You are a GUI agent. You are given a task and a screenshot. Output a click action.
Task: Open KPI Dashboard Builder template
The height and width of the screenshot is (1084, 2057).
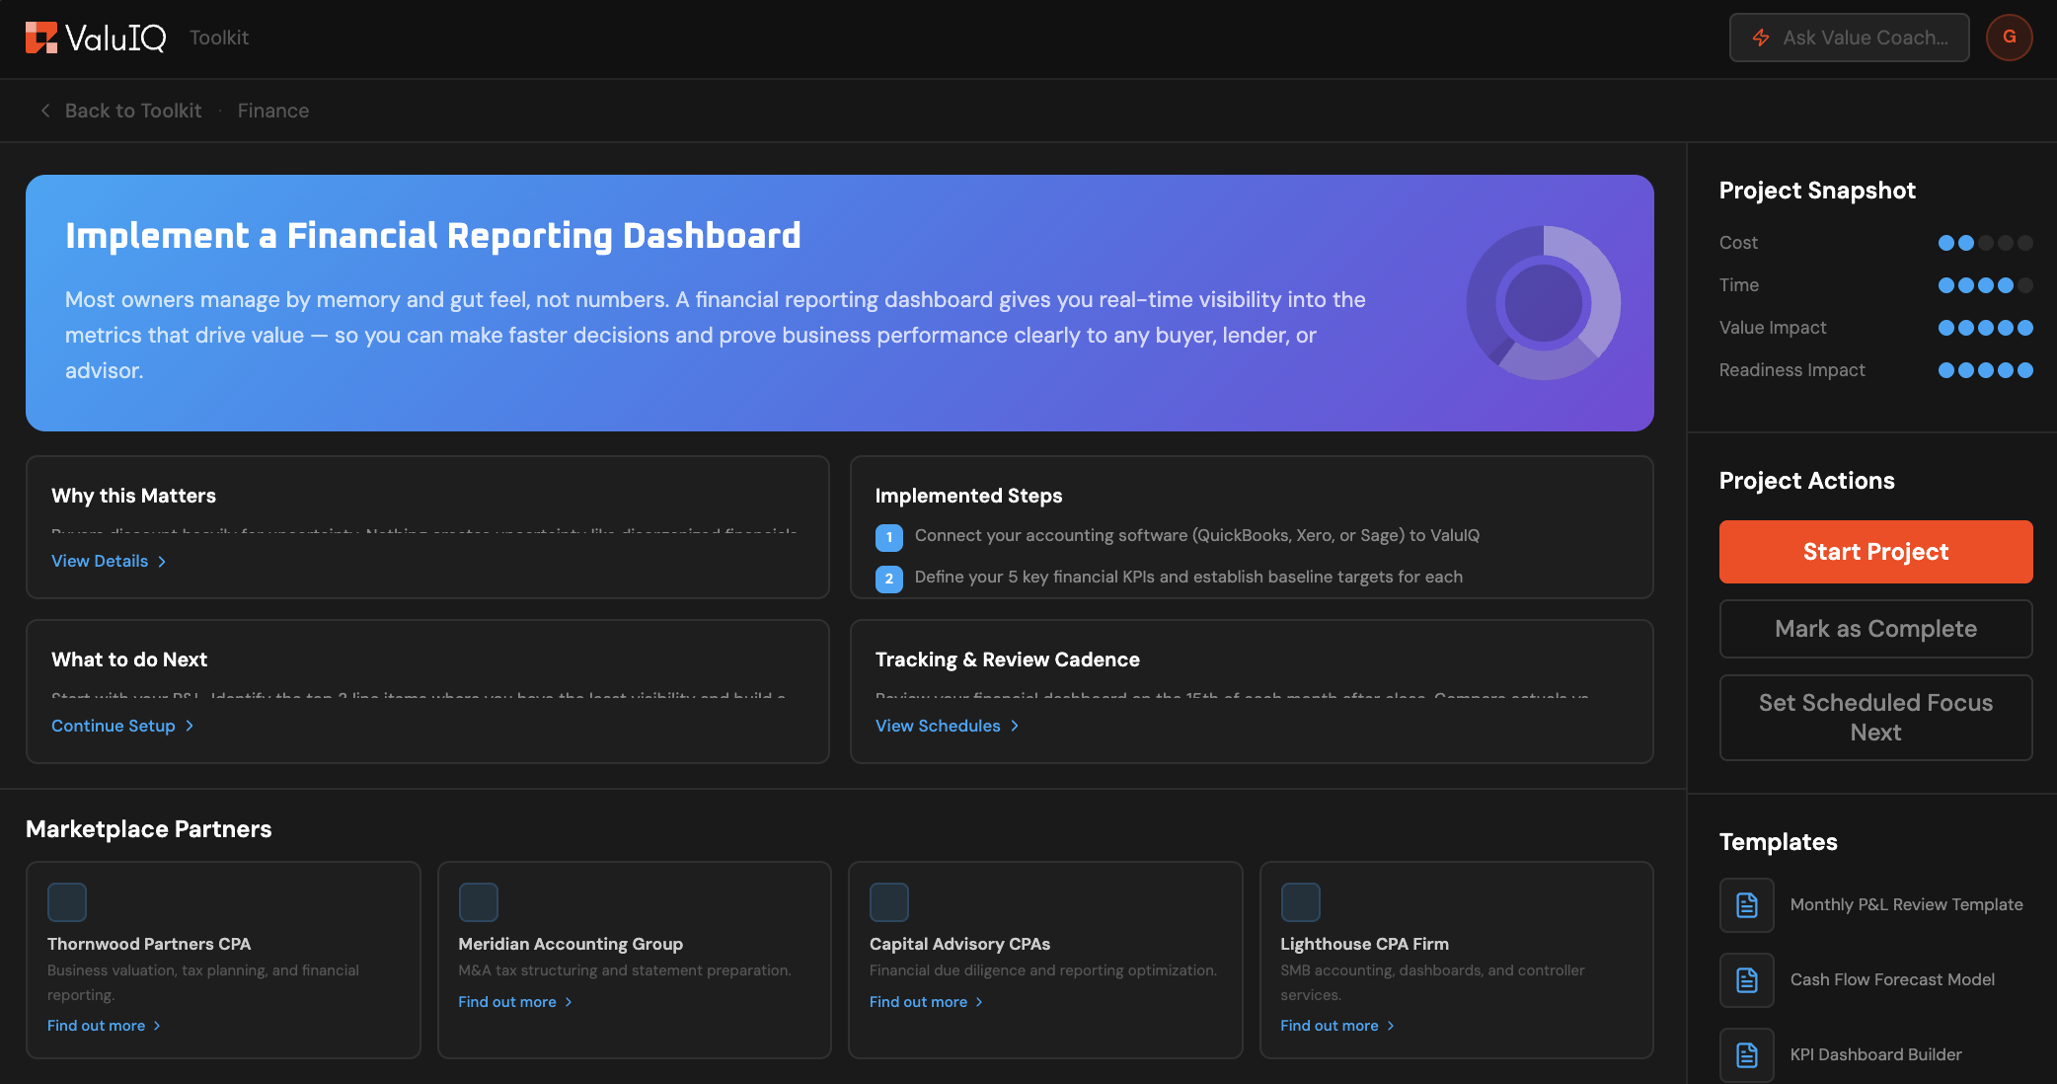click(1875, 1054)
